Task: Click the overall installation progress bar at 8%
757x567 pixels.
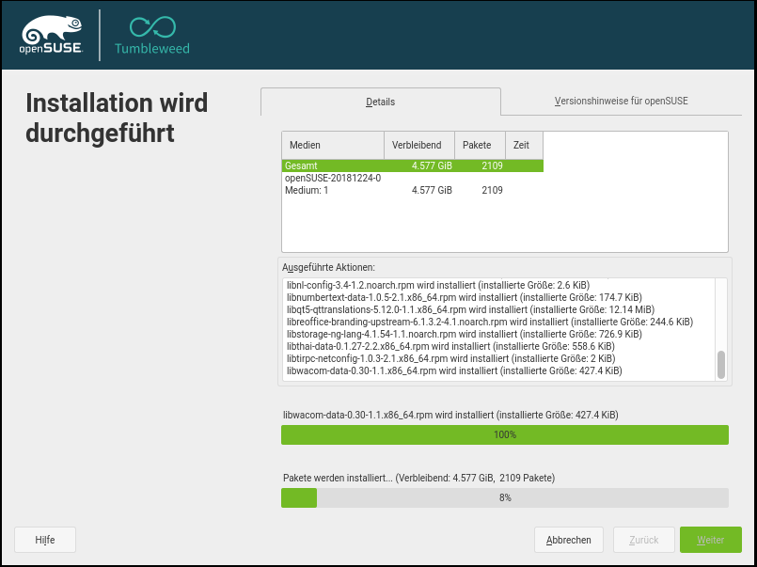Action: click(504, 497)
